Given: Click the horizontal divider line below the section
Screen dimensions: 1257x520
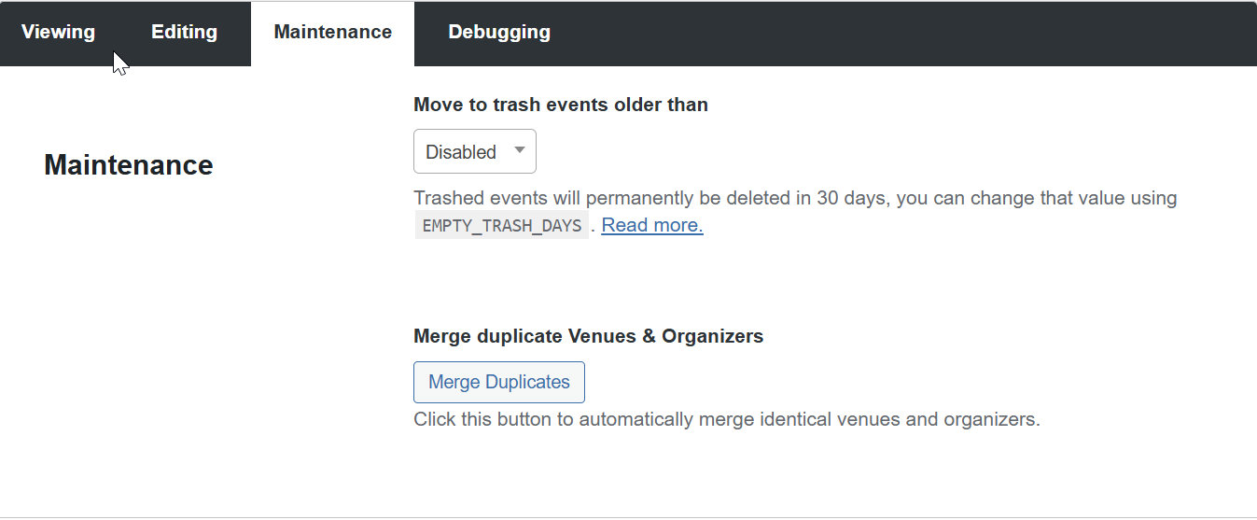Looking at the screenshot, I should tap(628, 517).
